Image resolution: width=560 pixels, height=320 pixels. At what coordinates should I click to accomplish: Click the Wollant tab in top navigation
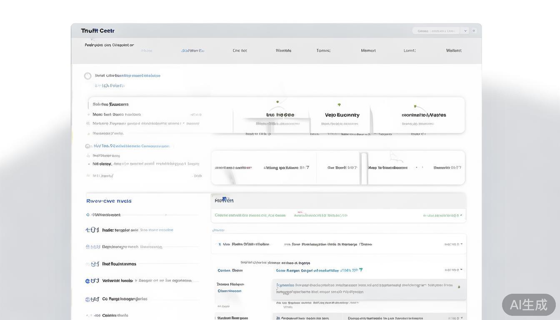tap(453, 50)
